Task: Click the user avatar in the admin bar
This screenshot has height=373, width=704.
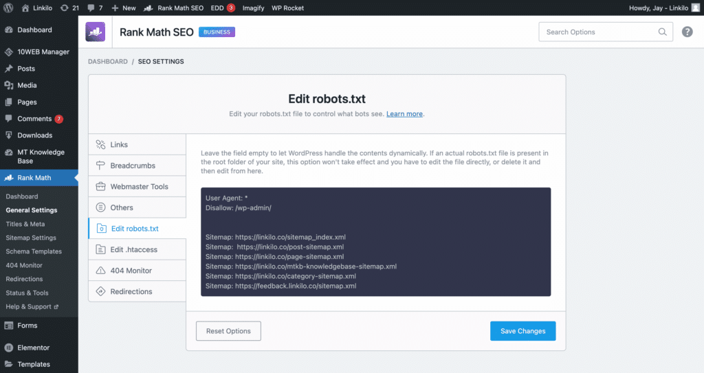Action: tap(696, 8)
